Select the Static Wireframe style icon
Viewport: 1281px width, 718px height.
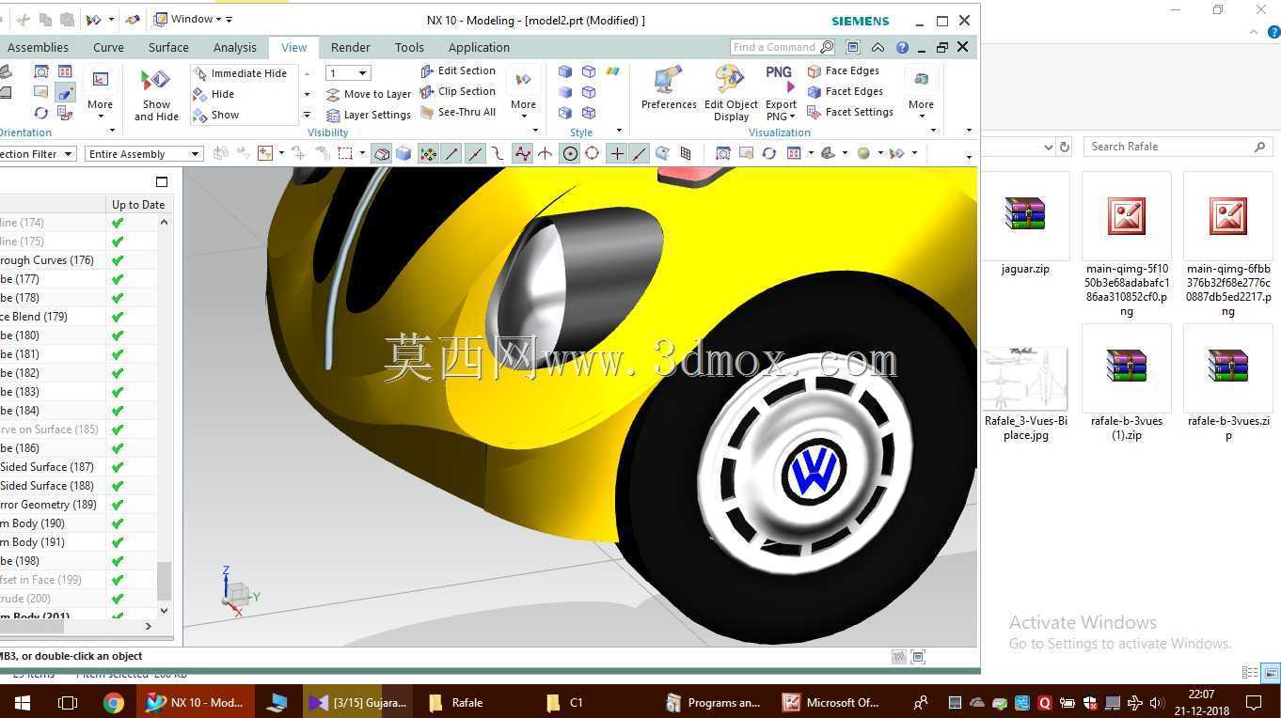pyautogui.click(x=589, y=113)
